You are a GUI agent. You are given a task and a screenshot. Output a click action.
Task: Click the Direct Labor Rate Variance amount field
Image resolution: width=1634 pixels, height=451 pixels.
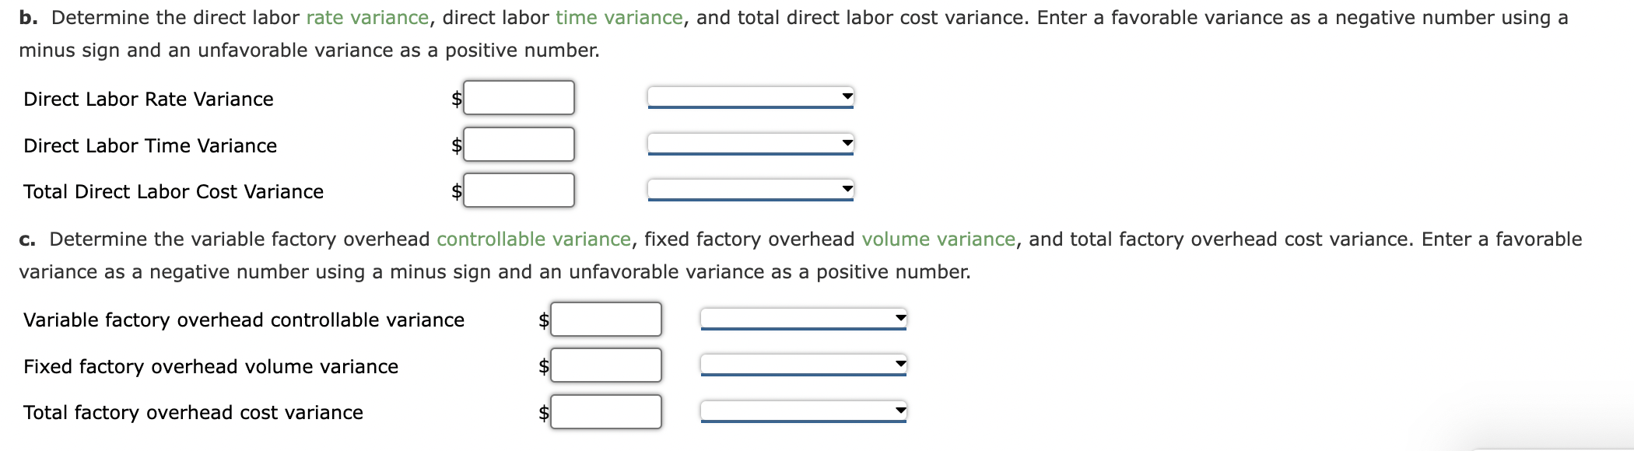pos(517,97)
